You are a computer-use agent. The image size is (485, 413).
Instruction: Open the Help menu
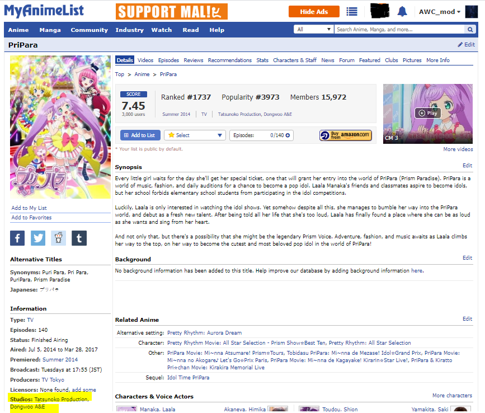[217, 30]
